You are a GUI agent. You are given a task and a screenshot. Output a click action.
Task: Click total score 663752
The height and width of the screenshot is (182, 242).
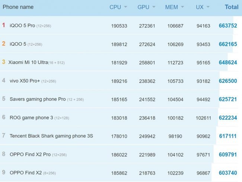[x=228, y=26]
